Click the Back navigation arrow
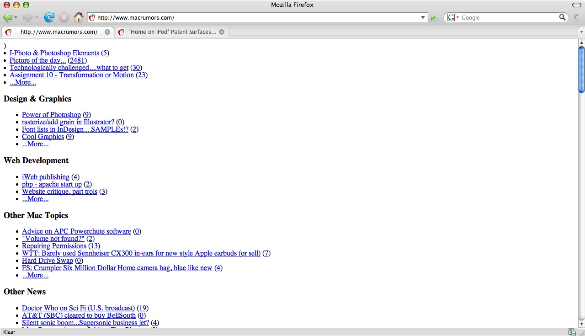585x336 pixels. pos(7,17)
